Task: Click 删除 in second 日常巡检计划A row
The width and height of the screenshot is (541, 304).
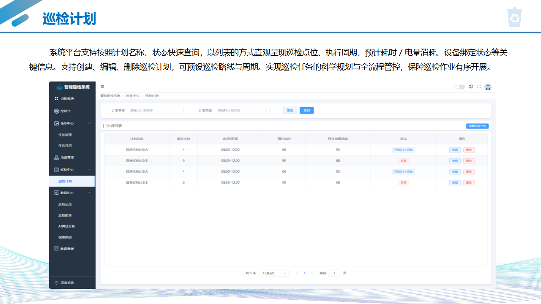Action: pos(469,172)
